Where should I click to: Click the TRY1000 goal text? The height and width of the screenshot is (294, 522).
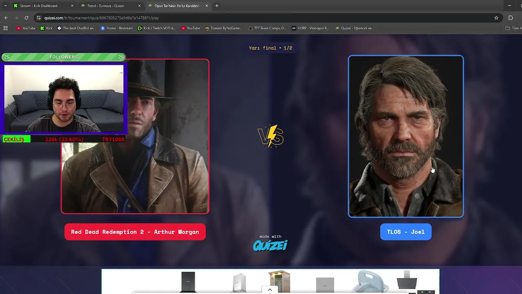coord(113,139)
